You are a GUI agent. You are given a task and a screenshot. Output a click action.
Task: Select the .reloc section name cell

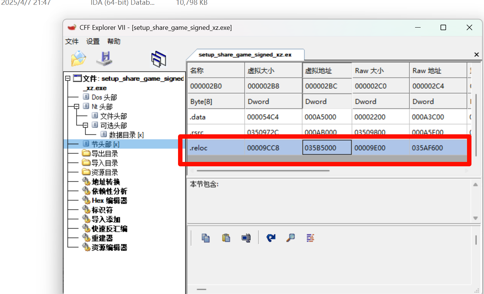click(216, 148)
